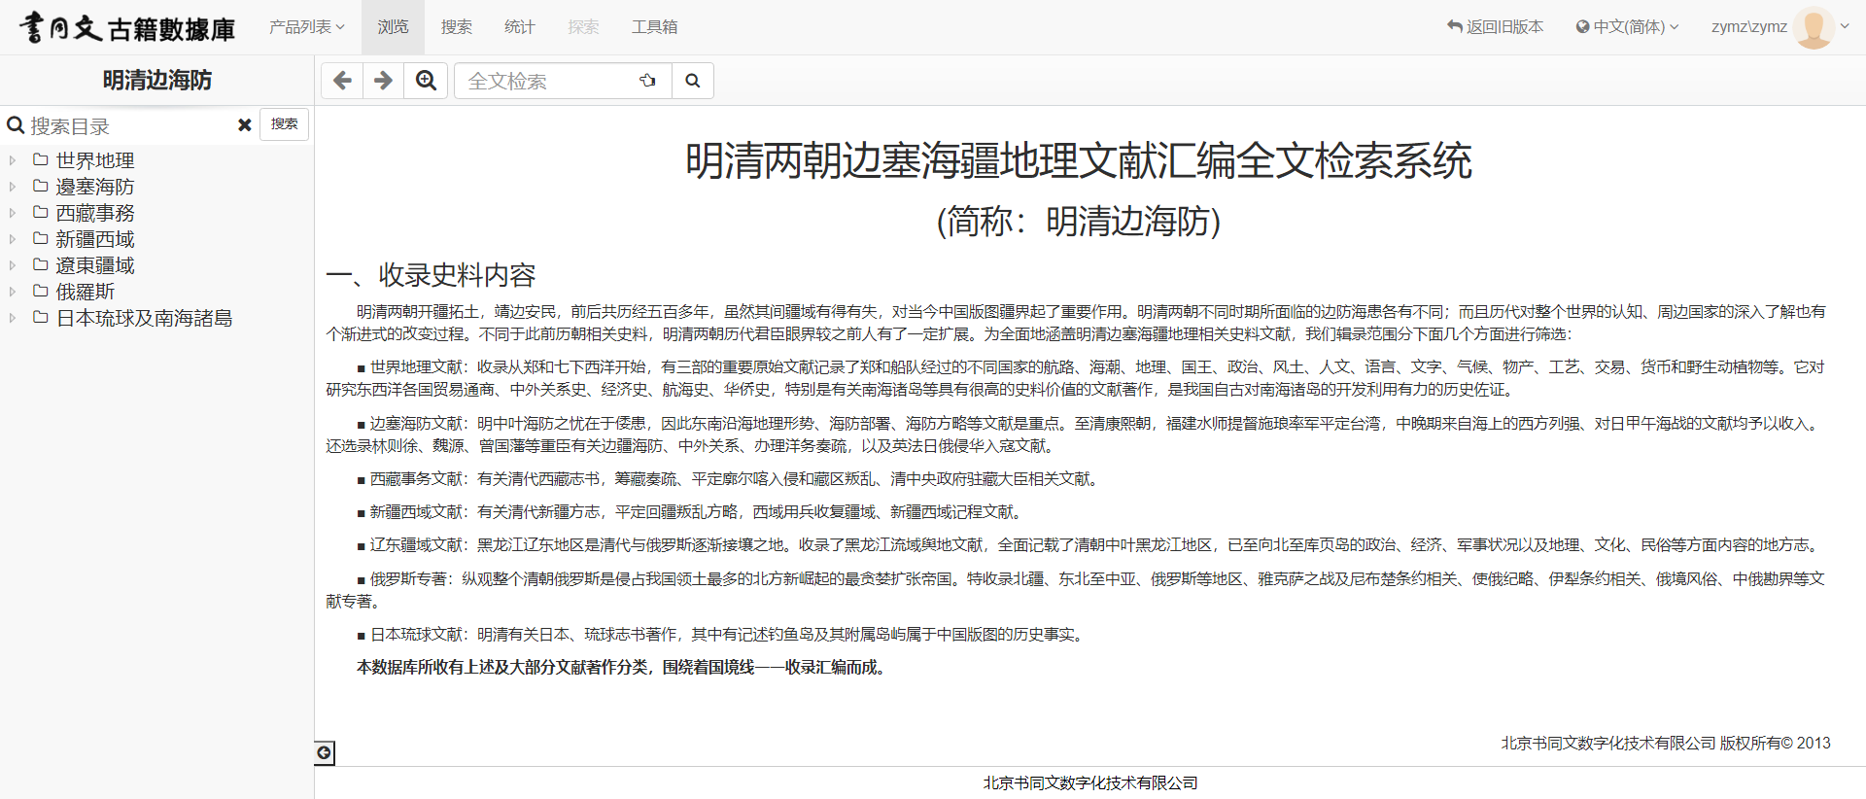Clear the directory search with X icon
The height and width of the screenshot is (799, 1866).
coord(245,125)
